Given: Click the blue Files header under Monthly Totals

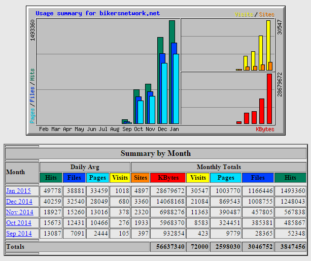Looking at the screenshot, I should 258,178.
